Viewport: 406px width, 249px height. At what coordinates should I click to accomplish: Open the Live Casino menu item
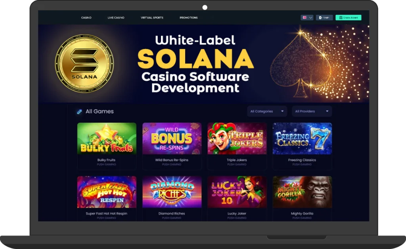[116, 17]
